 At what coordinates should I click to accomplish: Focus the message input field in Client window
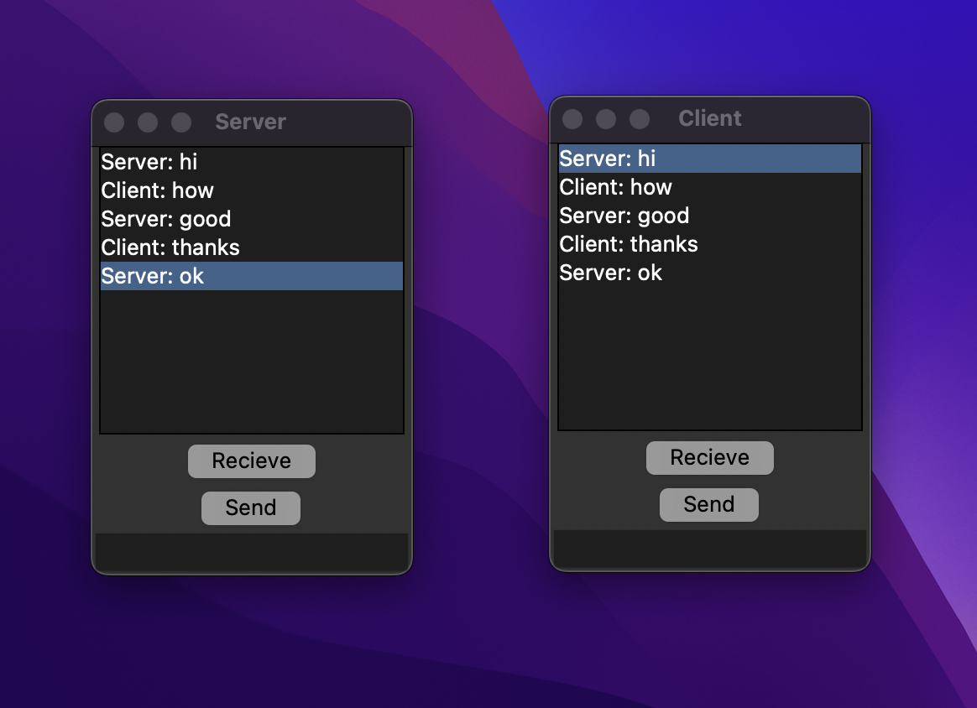point(710,548)
